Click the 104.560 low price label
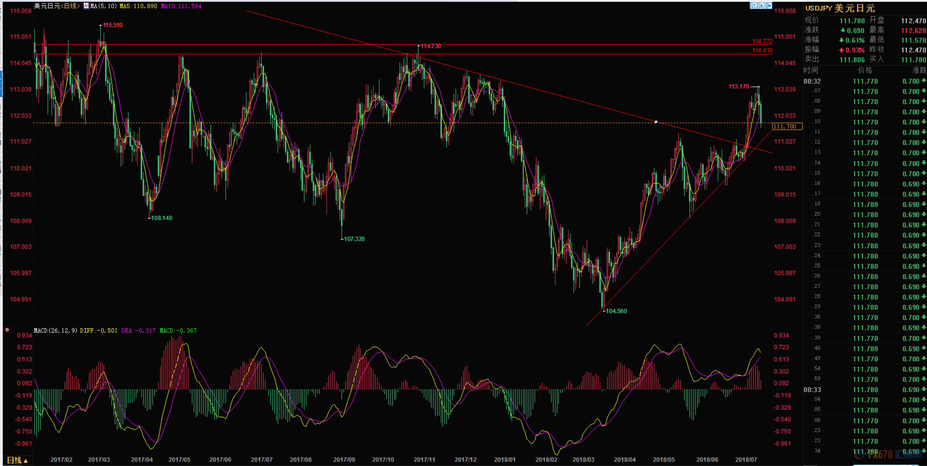The height and width of the screenshot is (466, 927). 616,311
